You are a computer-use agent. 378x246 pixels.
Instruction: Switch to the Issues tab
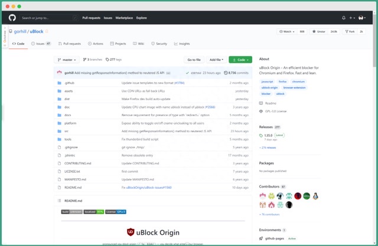click(40, 44)
